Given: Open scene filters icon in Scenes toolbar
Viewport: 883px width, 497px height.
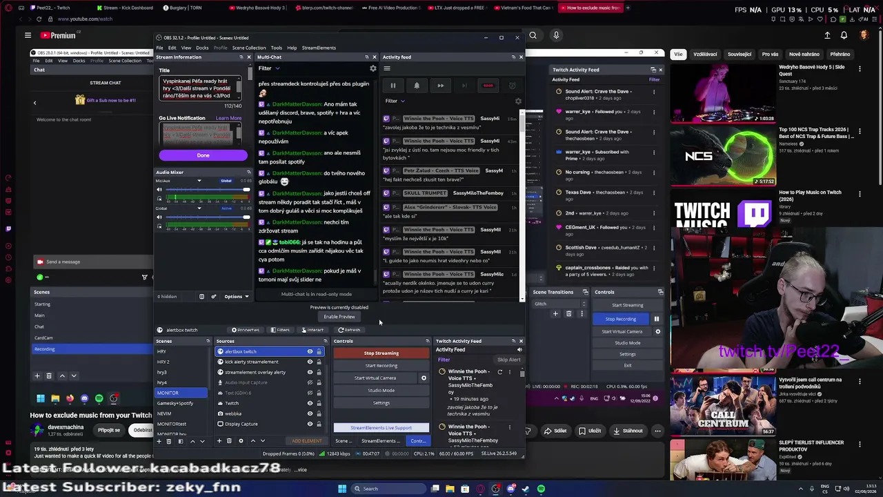Looking at the screenshot, I should pos(180,441).
